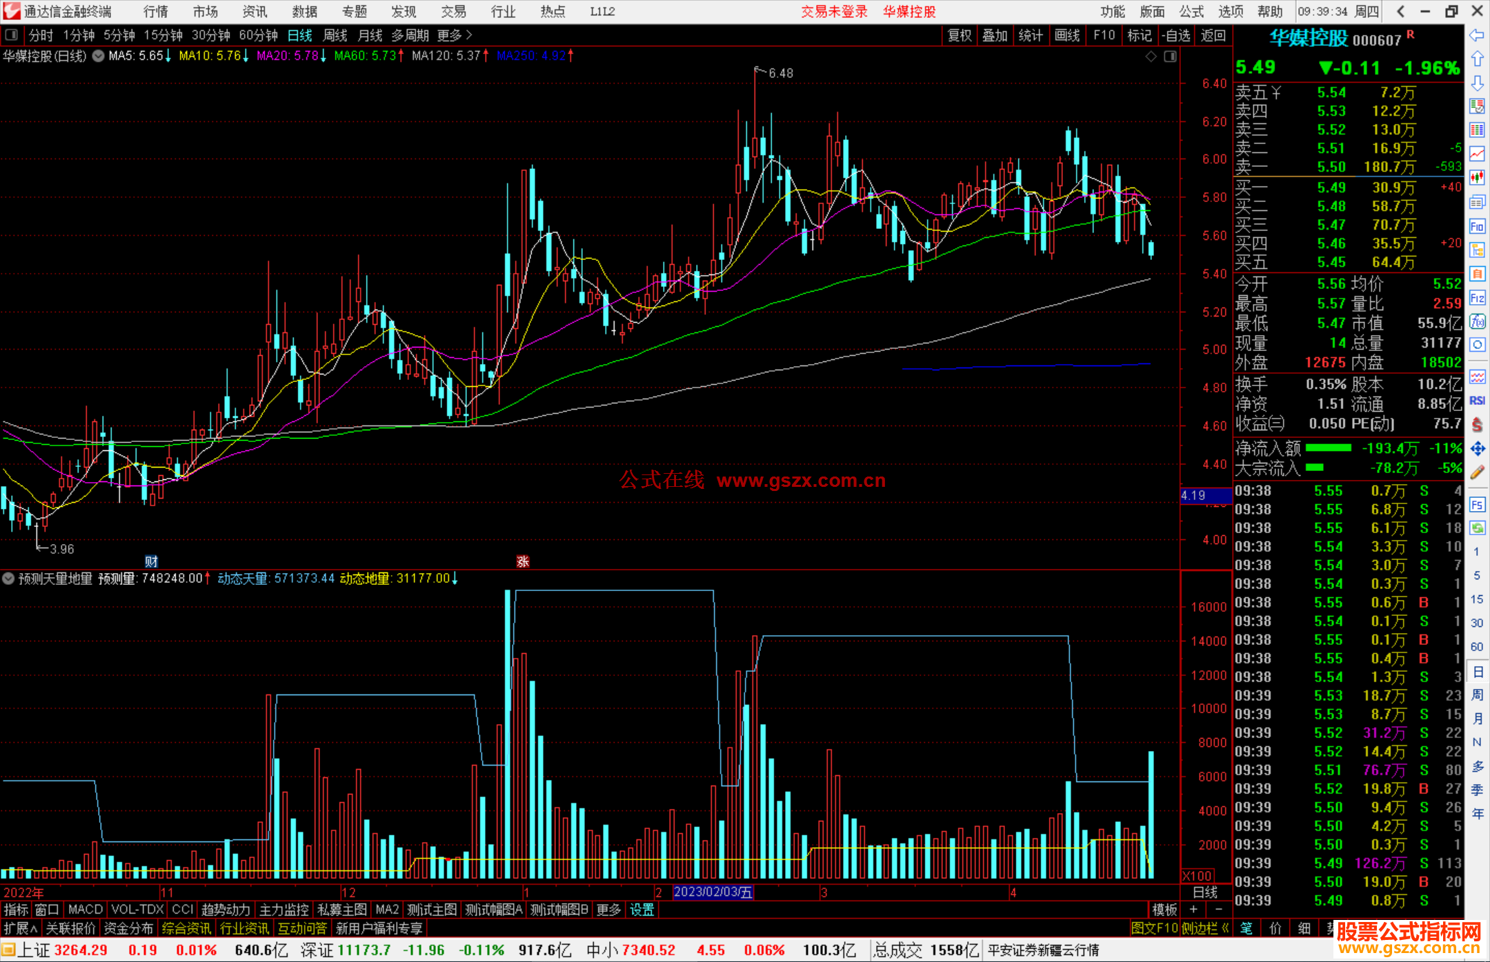The image size is (1490, 962).
Task: Open the F12 trading sidebar icon
Action: pyautogui.click(x=1477, y=298)
